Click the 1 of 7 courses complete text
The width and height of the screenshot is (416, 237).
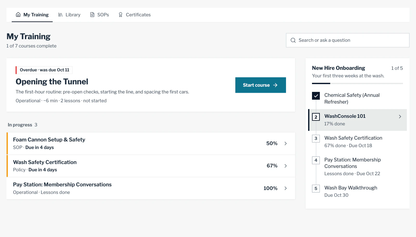(31, 46)
